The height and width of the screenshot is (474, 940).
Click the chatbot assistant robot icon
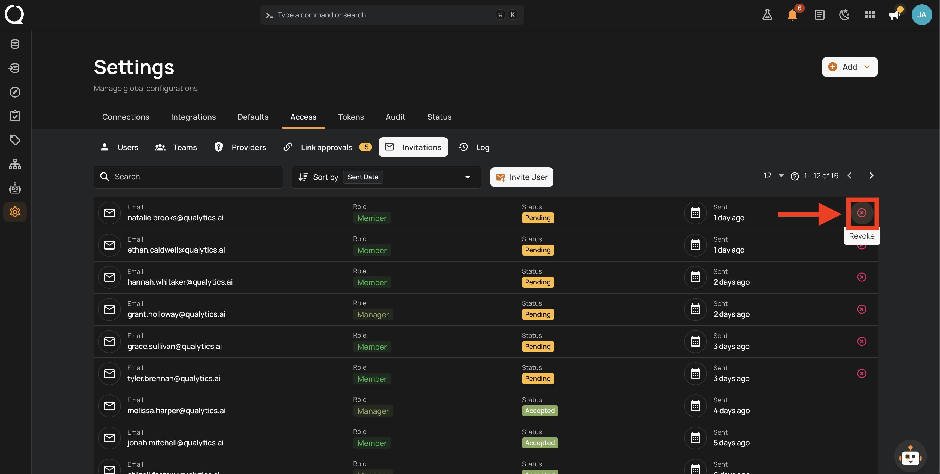(x=910, y=456)
